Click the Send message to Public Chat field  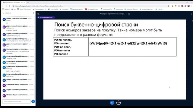[17, 101]
